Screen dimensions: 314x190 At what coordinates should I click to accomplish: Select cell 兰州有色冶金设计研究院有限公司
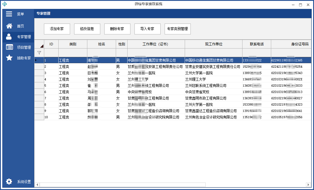point(213,117)
